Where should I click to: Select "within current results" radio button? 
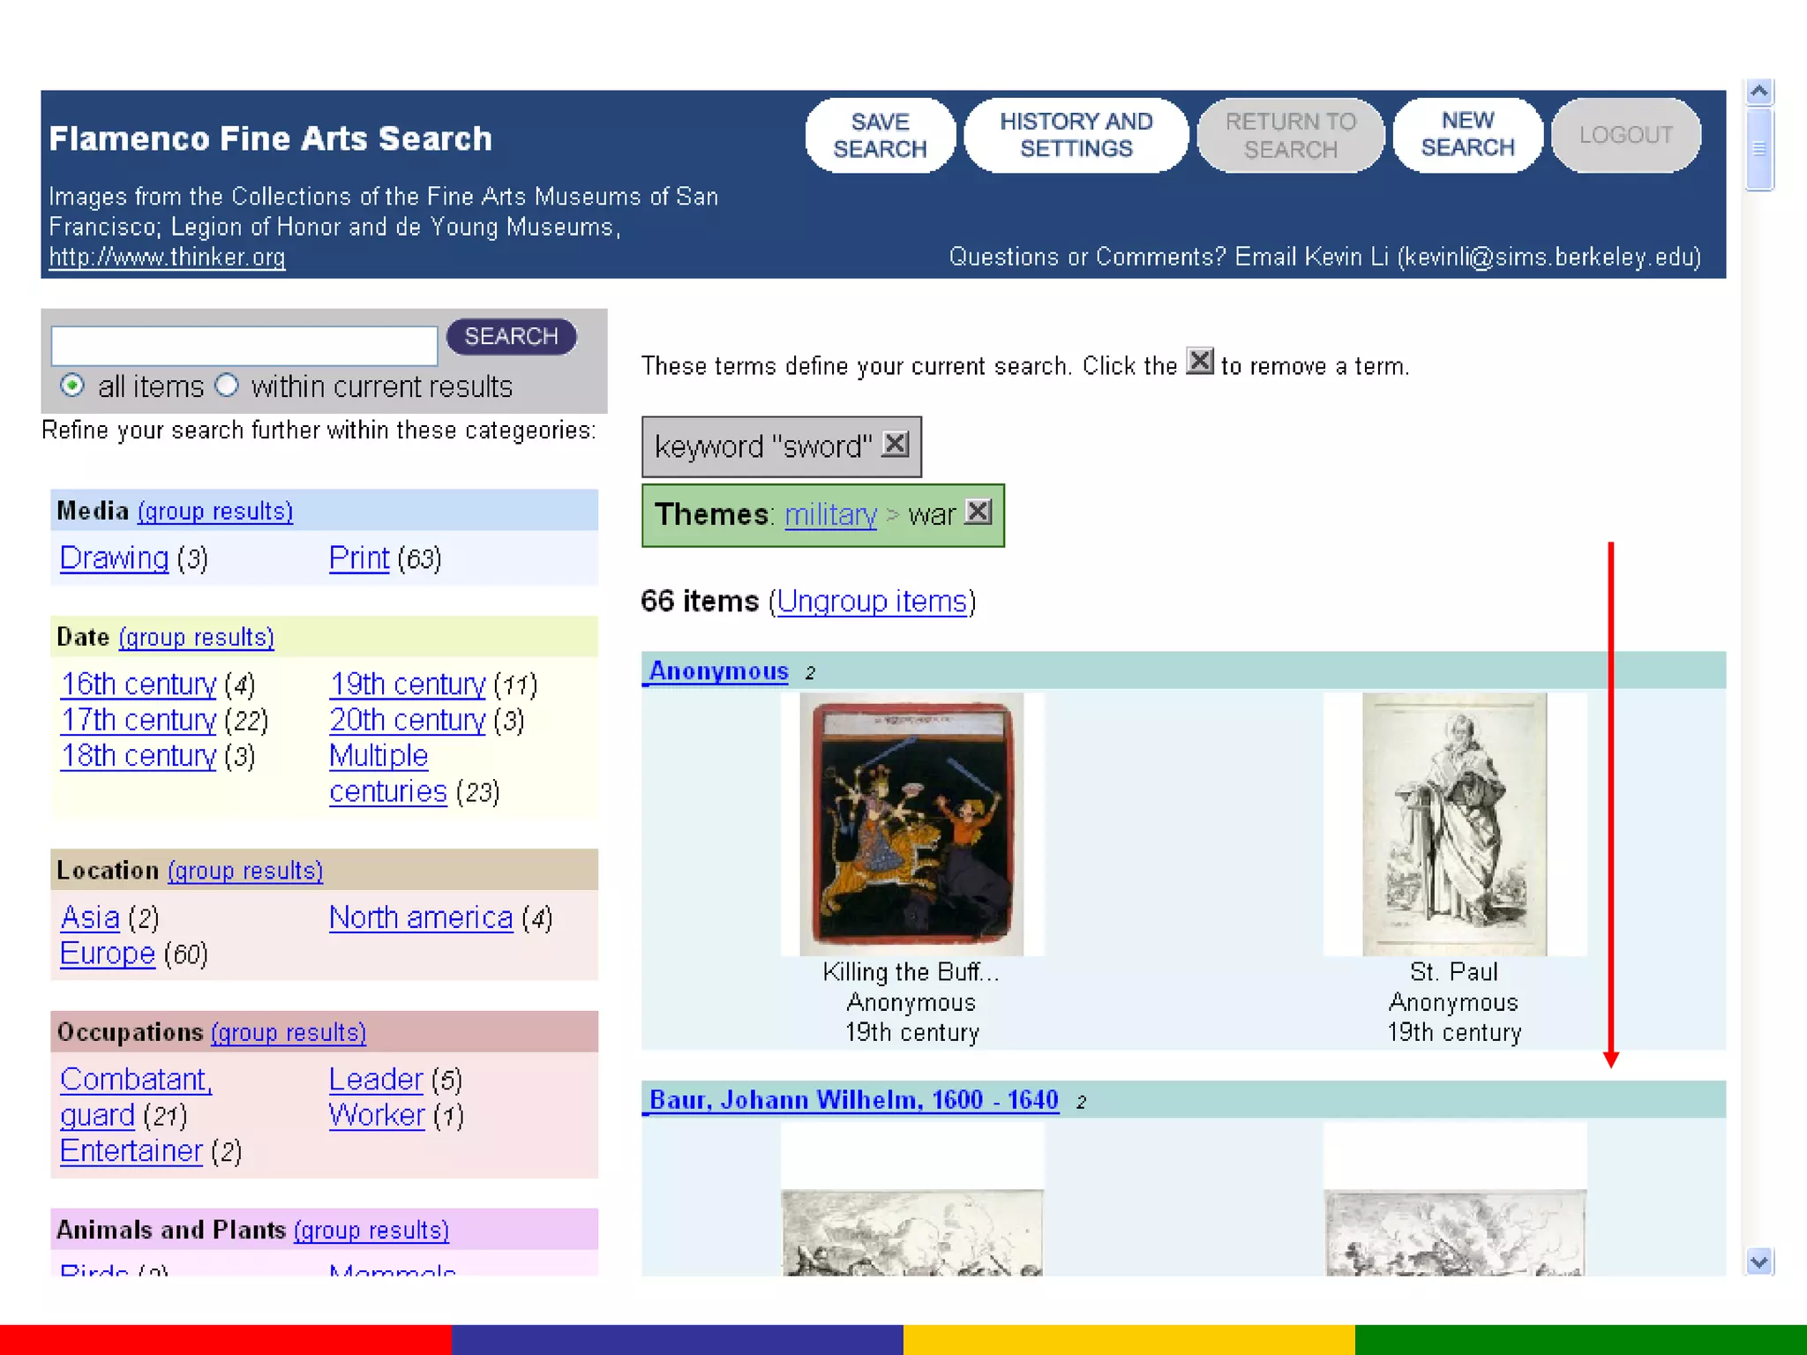(227, 386)
